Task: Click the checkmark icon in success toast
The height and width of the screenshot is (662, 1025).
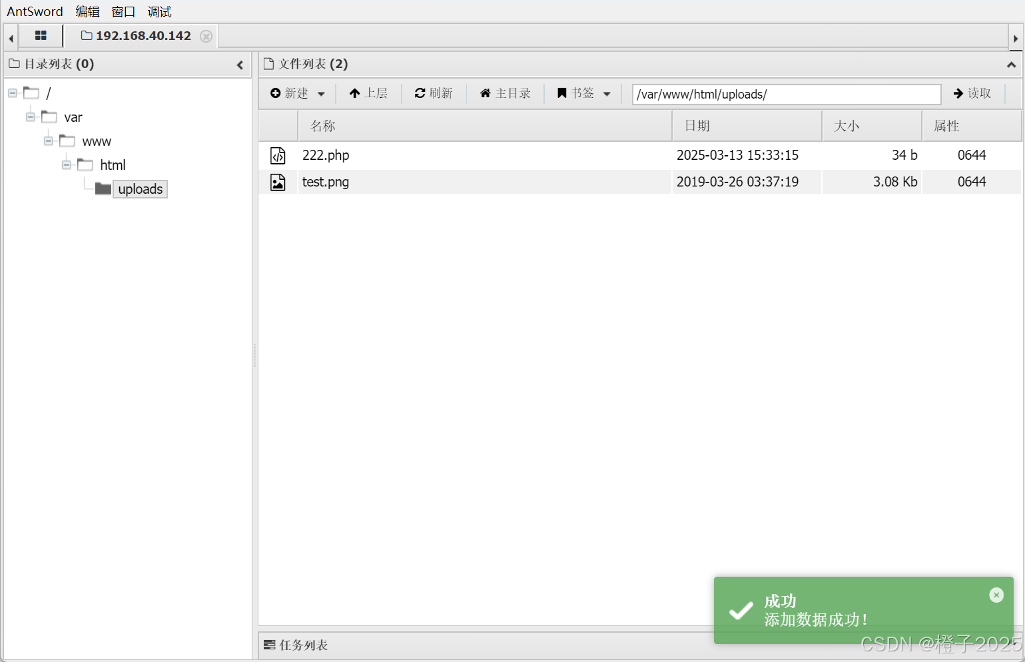Action: tap(741, 610)
